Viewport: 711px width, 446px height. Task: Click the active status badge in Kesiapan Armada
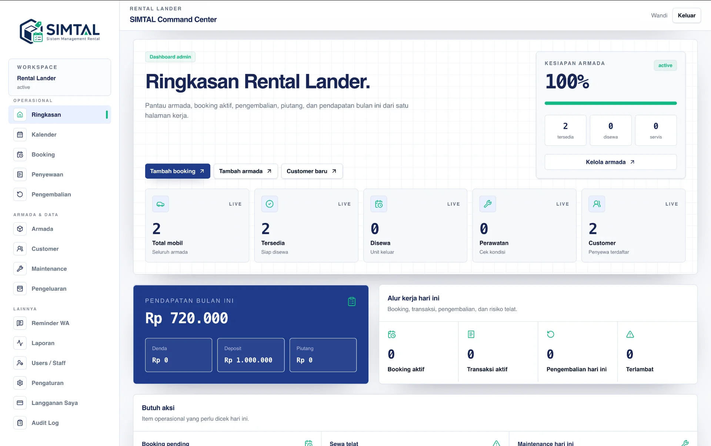tap(665, 65)
